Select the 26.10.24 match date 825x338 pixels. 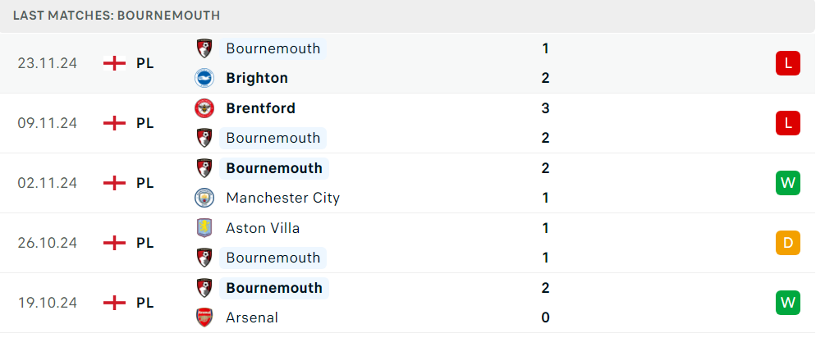click(48, 243)
